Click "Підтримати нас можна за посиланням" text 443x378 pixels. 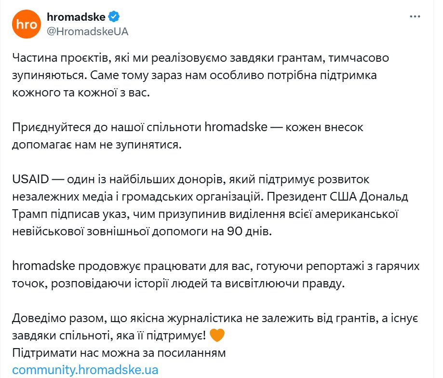(119, 352)
